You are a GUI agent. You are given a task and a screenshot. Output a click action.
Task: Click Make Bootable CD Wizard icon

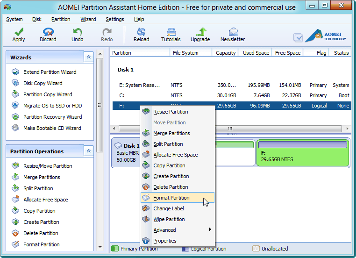point(15,128)
